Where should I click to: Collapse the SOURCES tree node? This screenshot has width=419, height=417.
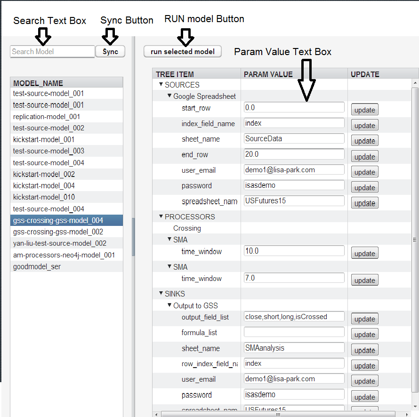point(161,84)
